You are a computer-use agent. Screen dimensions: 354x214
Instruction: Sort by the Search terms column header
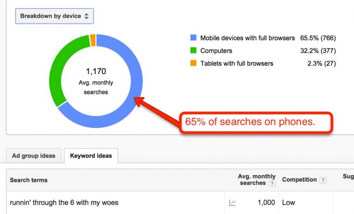[29, 180]
